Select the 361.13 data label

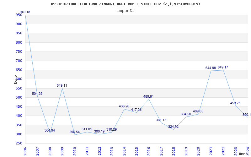point(161,120)
